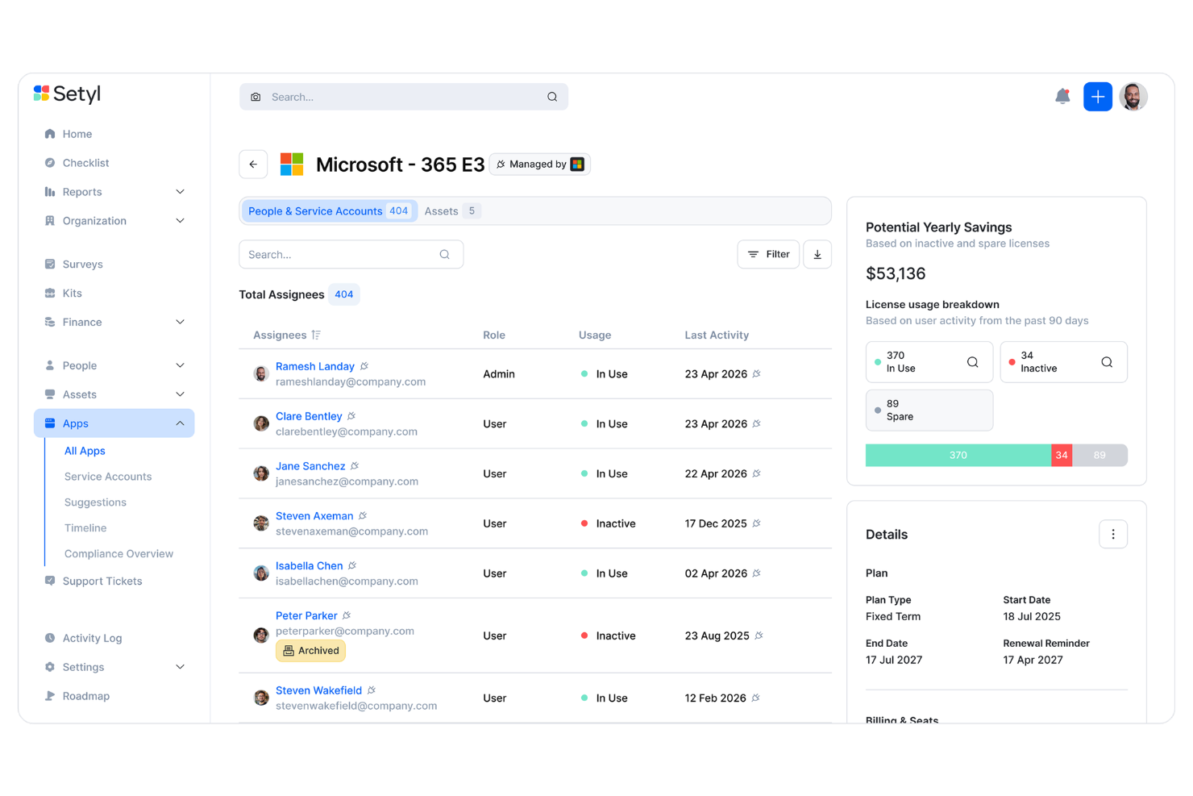Open Service Accounts submenu item
The height and width of the screenshot is (796, 1193).
click(108, 477)
